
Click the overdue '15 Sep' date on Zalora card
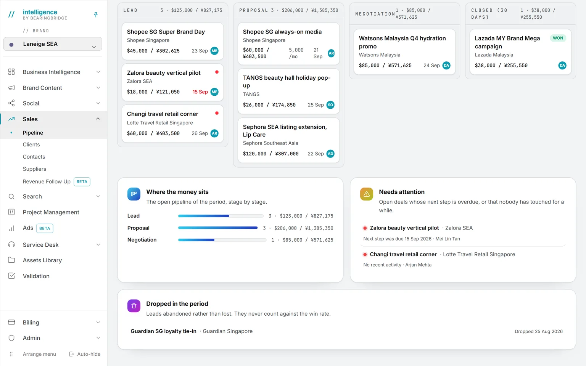tap(200, 92)
